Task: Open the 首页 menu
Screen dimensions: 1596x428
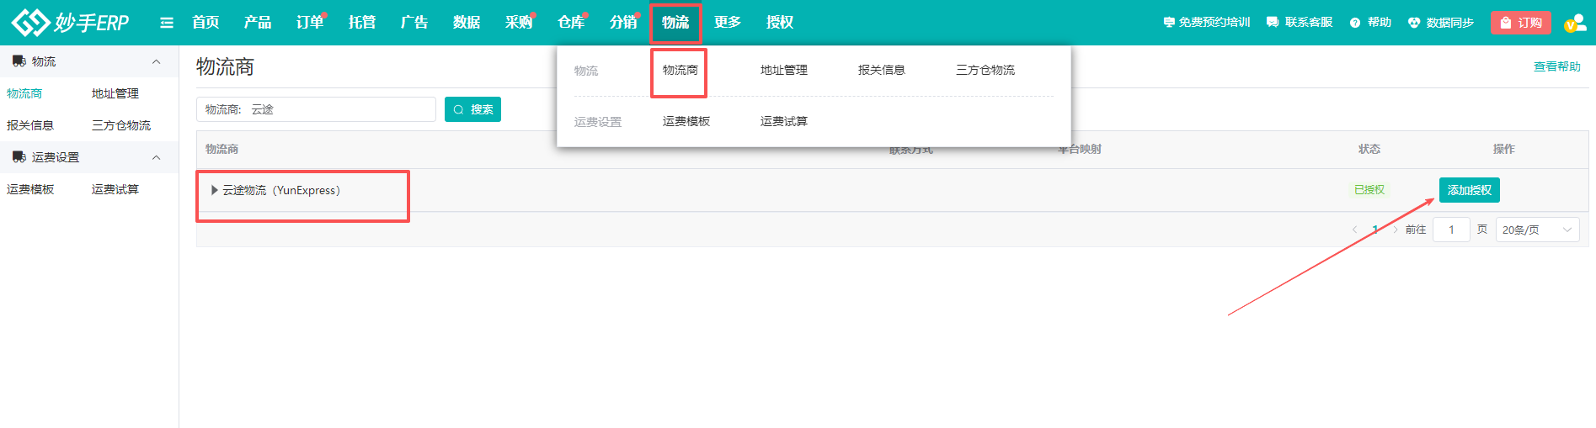Action: 206,23
